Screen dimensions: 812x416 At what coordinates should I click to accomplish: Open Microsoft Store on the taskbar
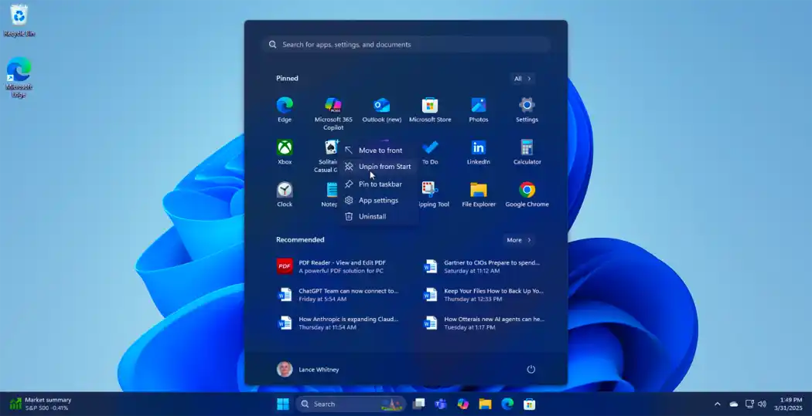click(x=529, y=404)
